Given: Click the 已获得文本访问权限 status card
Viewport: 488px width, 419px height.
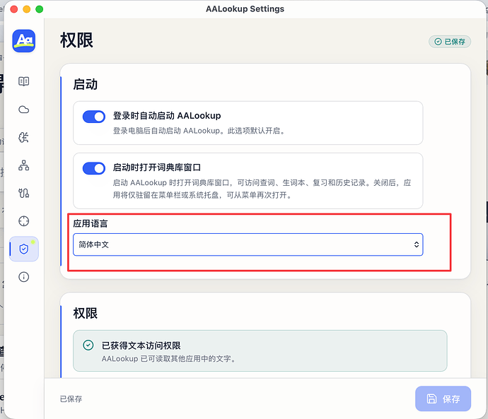Looking at the screenshot, I should pos(260,351).
